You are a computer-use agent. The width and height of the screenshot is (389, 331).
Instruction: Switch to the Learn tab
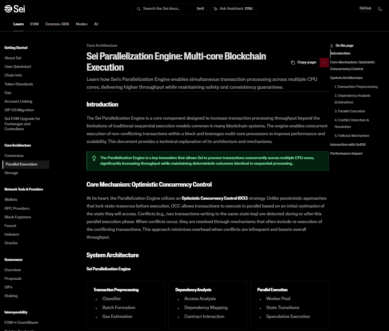pos(19,24)
